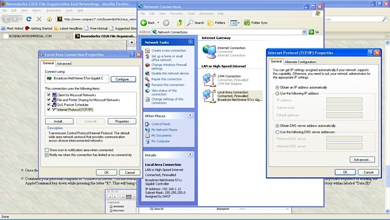390x220 pixels.
Task: Click Properties button for selected item
Action: click(x=122, y=121)
